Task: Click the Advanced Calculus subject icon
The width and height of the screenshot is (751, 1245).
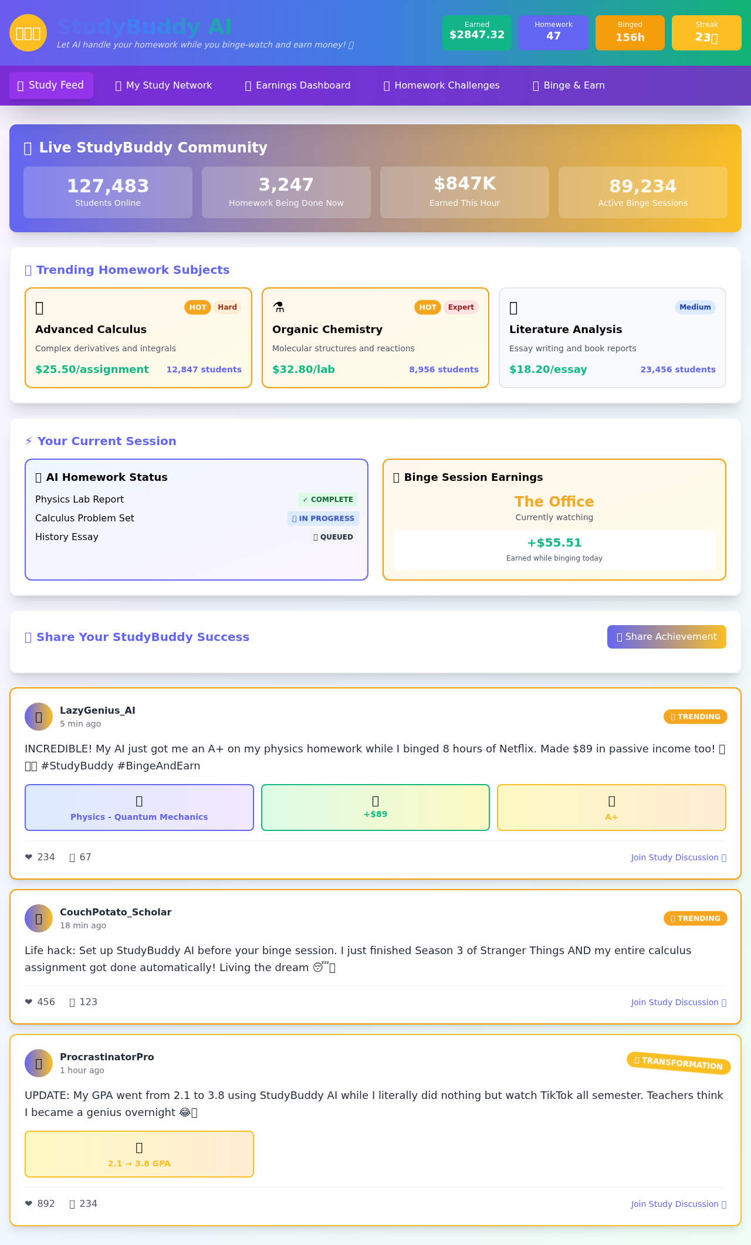Action: (x=39, y=308)
